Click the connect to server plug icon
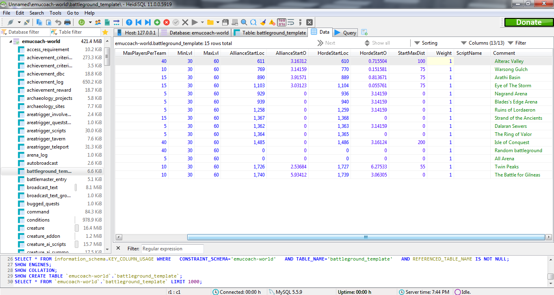The image size is (554, 295). pyautogui.click(x=11, y=22)
